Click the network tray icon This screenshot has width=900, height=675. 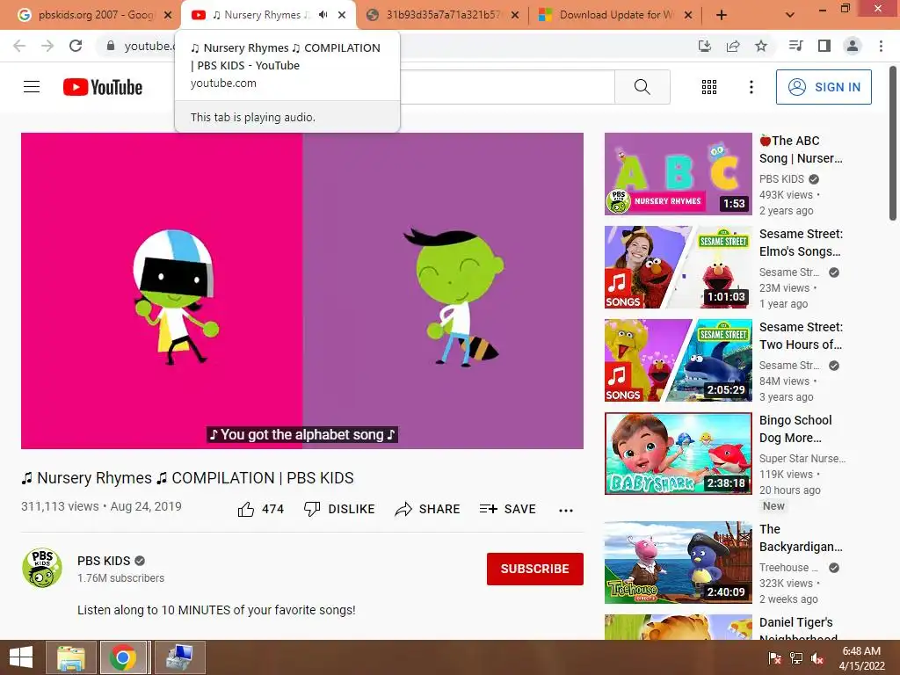tap(796, 658)
